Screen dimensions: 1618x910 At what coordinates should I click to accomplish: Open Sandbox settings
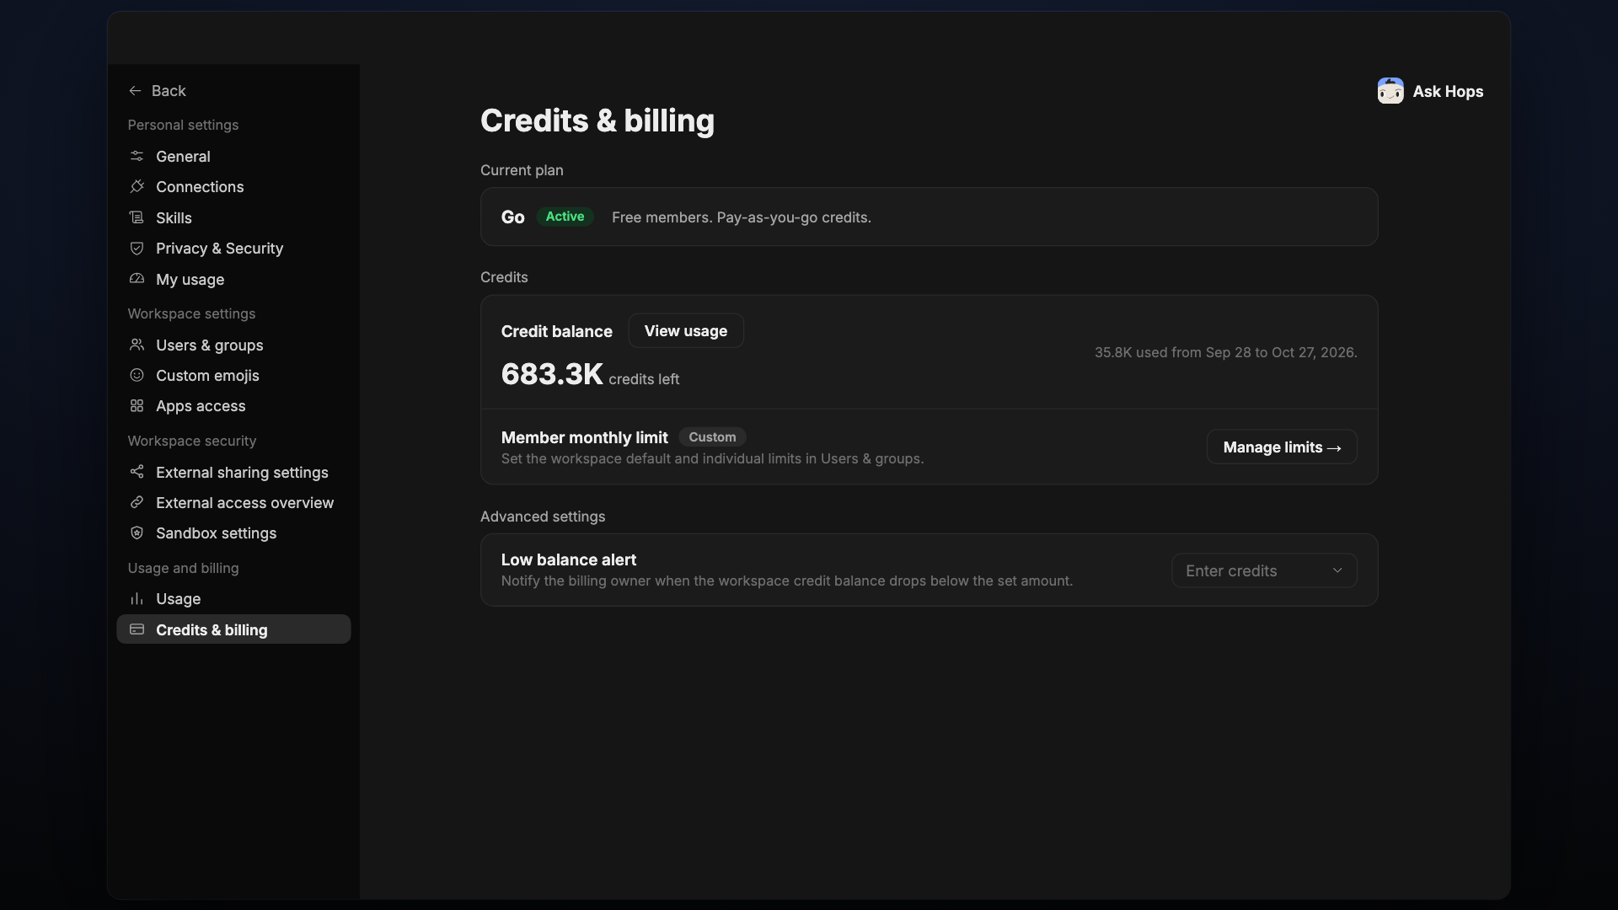233,533
